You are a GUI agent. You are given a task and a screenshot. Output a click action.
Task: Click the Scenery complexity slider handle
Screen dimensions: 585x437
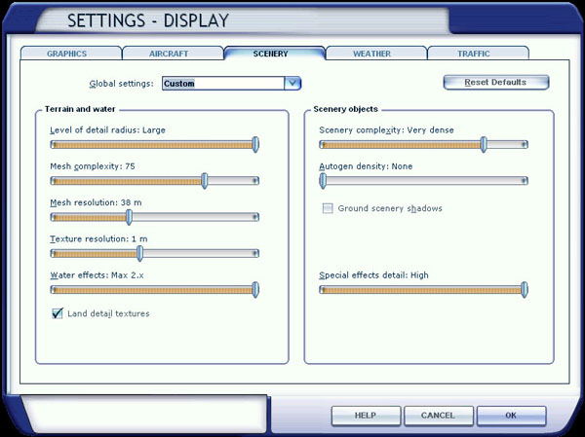tap(484, 145)
